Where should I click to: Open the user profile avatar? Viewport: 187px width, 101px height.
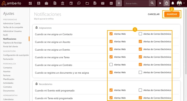tap(179, 3)
